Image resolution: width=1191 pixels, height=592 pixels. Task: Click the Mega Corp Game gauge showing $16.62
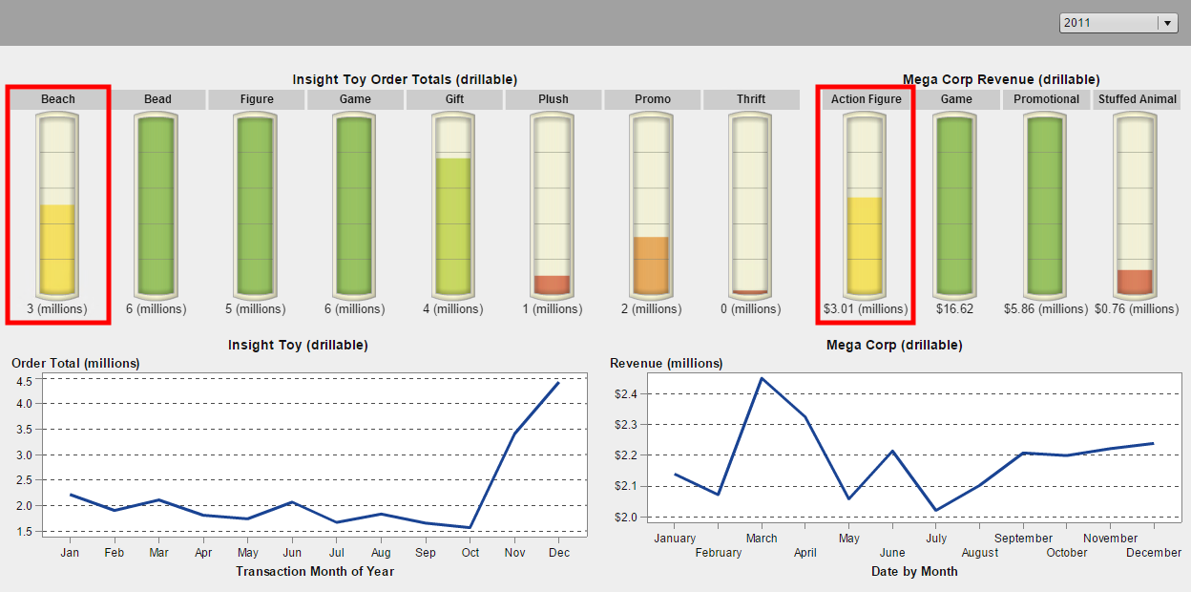point(956,204)
